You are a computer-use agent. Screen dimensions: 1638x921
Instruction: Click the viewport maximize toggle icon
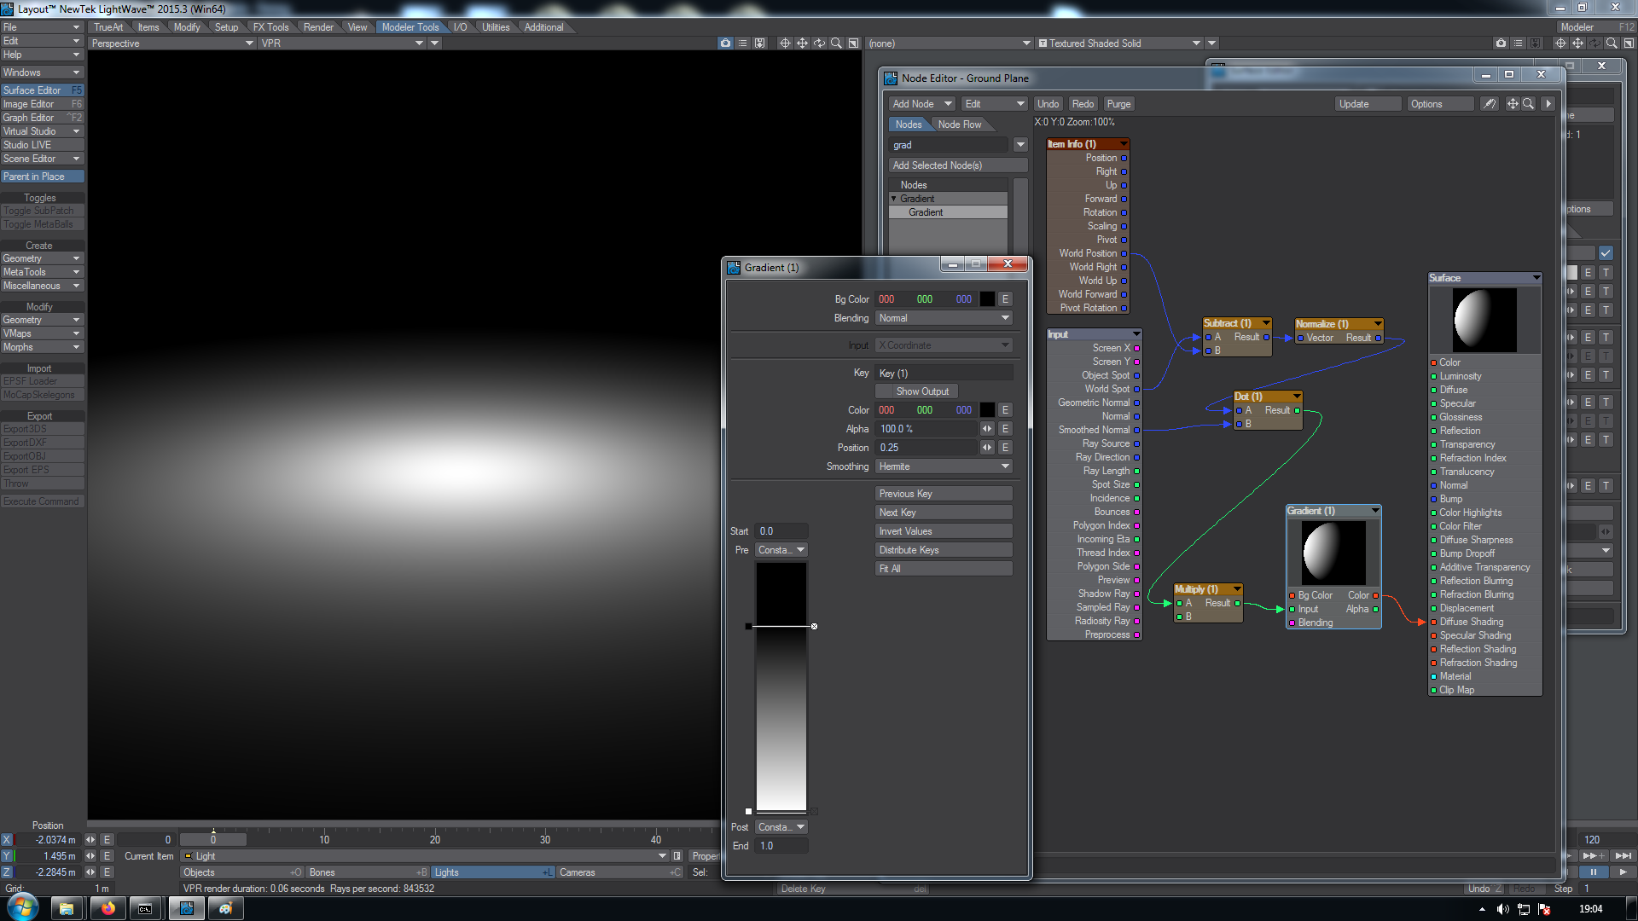point(853,43)
